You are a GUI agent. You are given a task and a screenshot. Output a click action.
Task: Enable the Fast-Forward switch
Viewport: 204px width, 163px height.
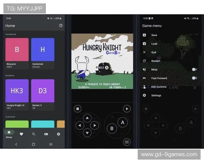click(194, 78)
